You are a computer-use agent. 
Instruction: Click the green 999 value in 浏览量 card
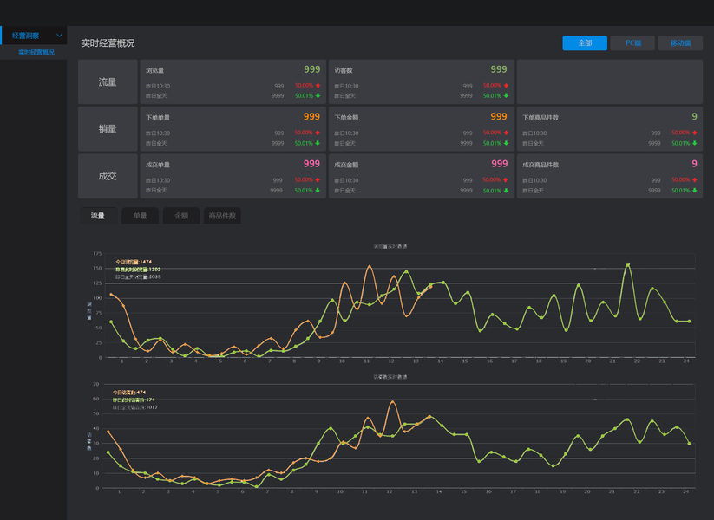(312, 69)
